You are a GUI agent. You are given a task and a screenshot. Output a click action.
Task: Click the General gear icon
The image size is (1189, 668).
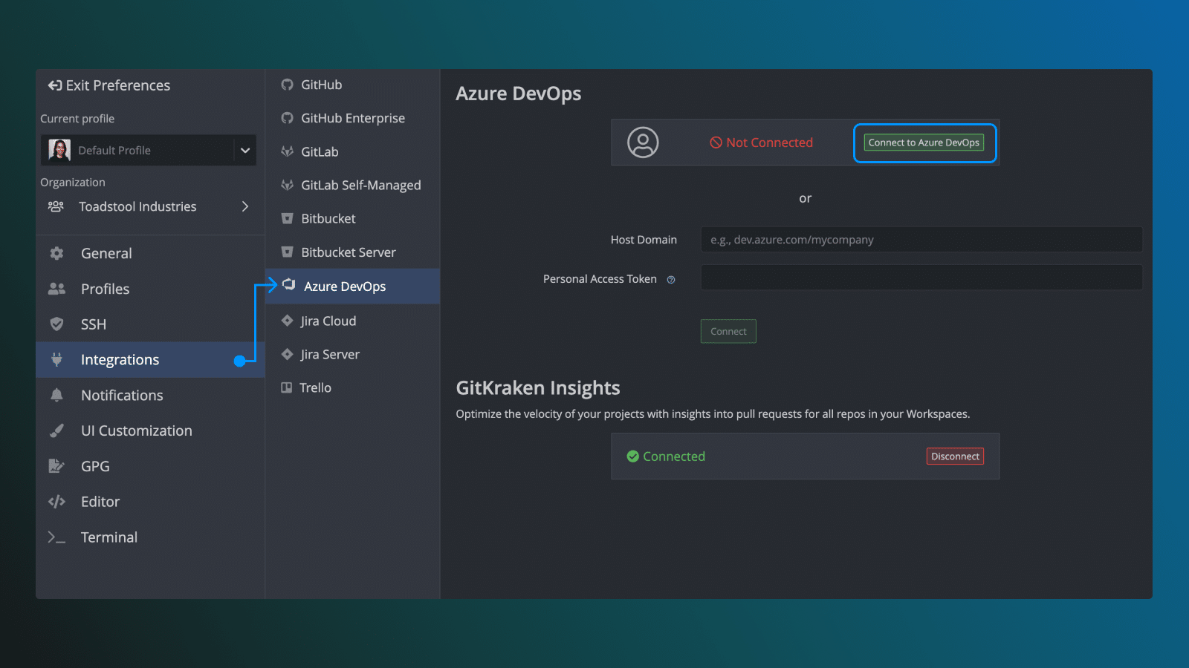point(56,253)
